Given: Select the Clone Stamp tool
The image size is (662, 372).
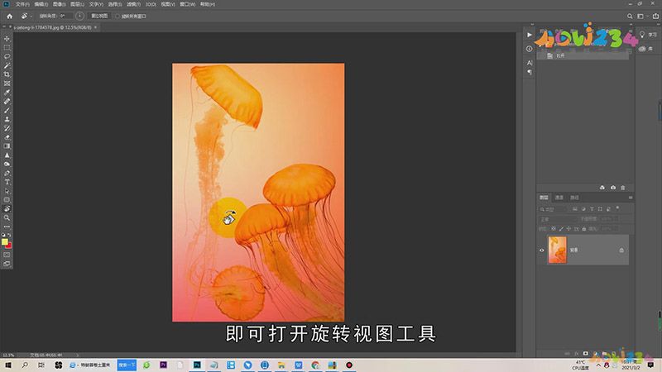Looking at the screenshot, I should pos(7,119).
